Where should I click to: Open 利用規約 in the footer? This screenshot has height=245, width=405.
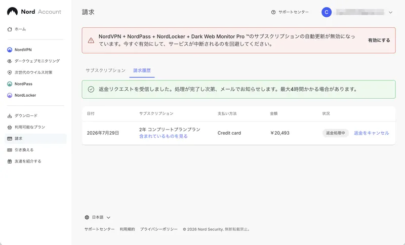[128, 229]
